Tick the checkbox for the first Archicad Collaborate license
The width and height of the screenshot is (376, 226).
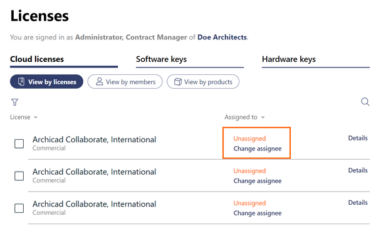pyautogui.click(x=19, y=144)
